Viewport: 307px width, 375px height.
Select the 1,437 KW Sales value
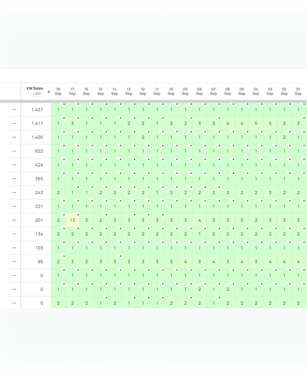point(37,110)
